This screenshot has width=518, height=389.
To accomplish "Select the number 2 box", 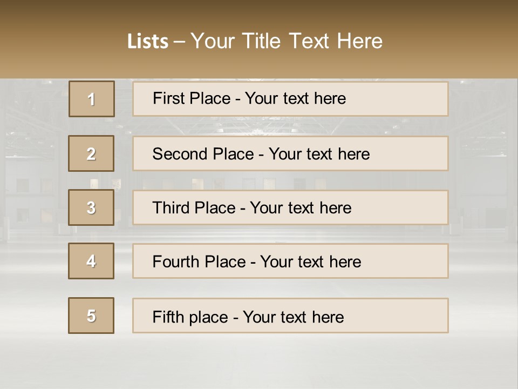I will click(91, 153).
